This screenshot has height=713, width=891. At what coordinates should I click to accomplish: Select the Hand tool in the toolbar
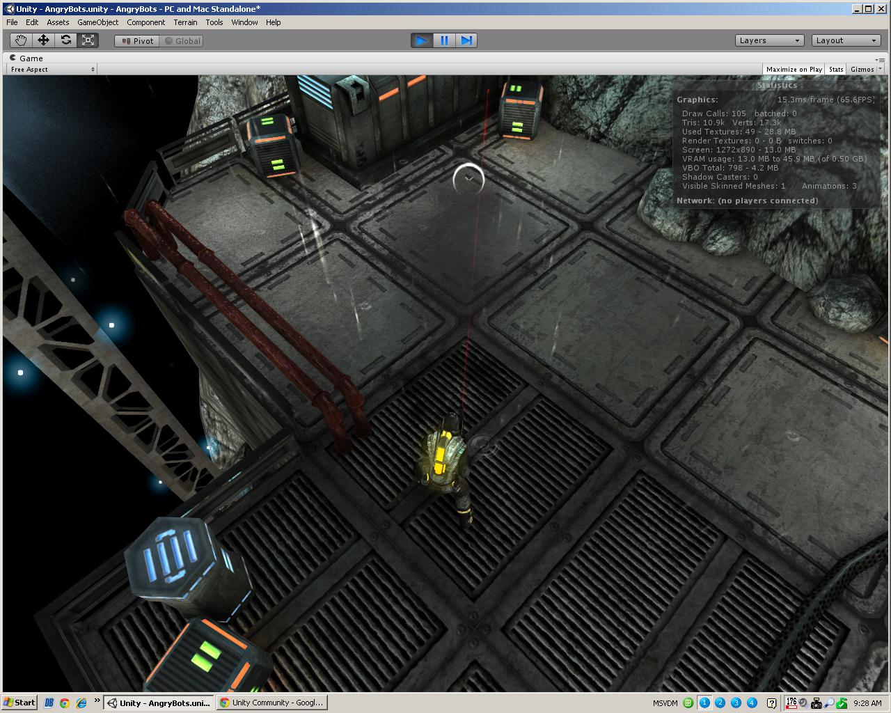(x=21, y=40)
